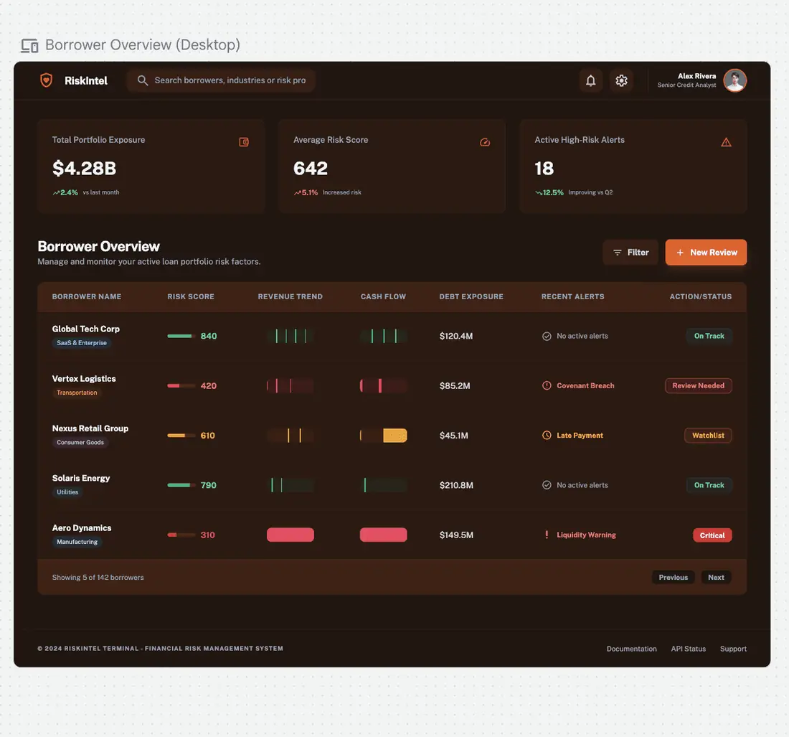The image size is (789, 737).
Task: Open the Support link
Action: (733, 649)
